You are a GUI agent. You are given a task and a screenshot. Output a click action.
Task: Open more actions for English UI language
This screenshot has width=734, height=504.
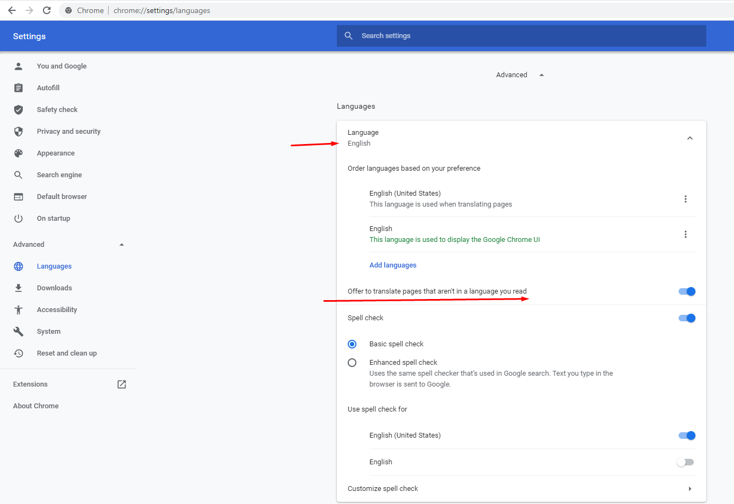[686, 234]
